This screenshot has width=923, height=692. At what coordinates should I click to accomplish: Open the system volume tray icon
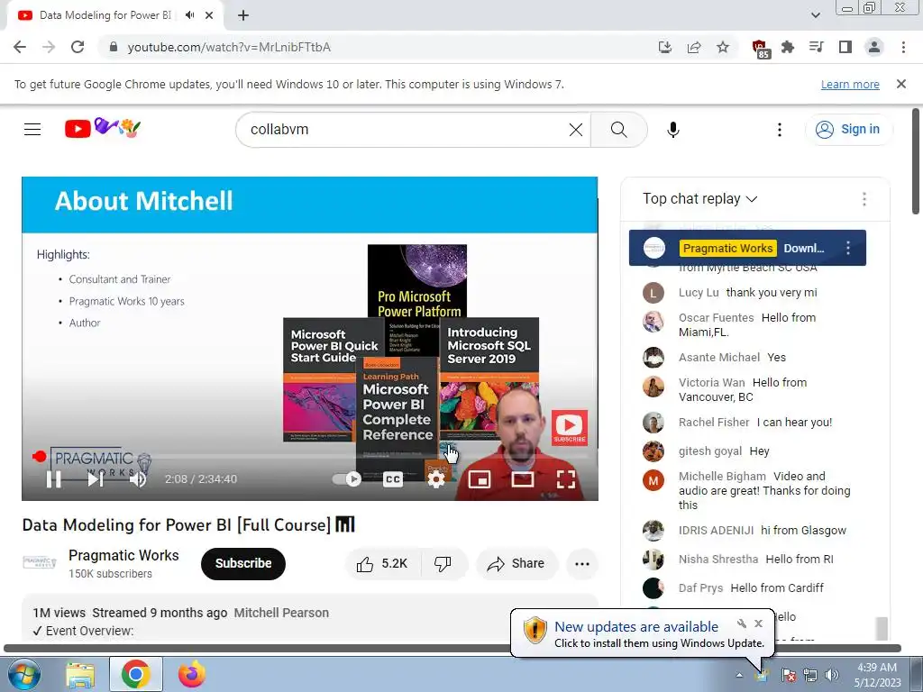coord(832,675)
